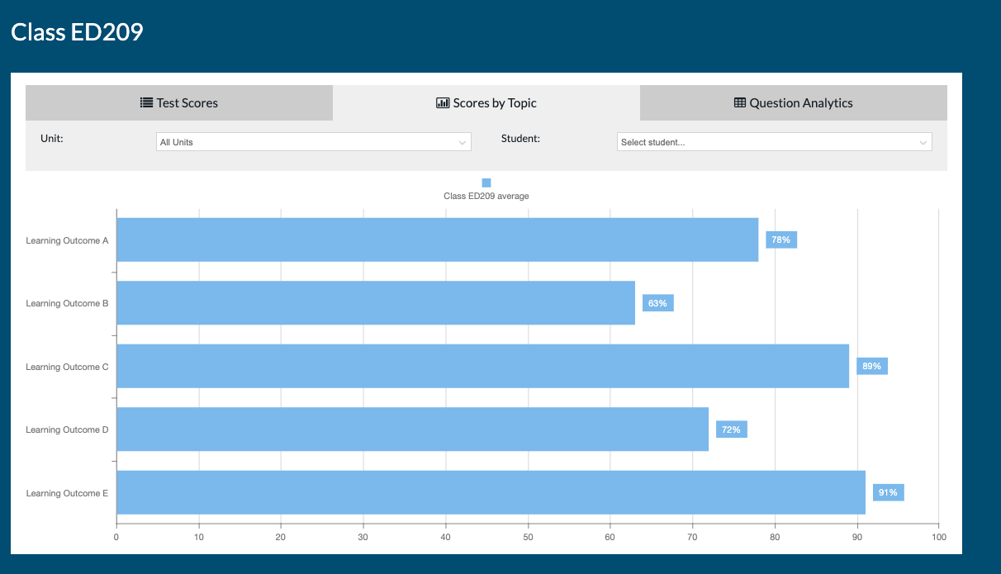The width and height of the screenshot is (1001, 574).
Task: Click the 91% data label
Action: 888,493
